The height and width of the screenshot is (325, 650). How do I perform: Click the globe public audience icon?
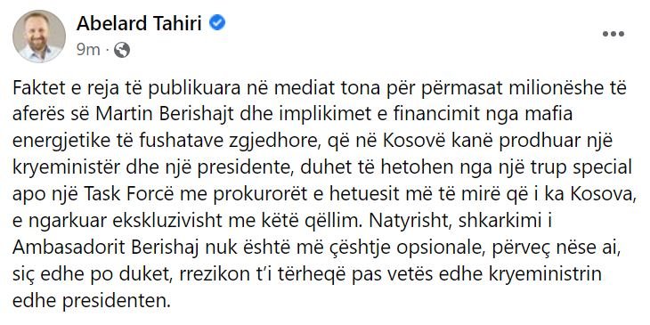coord(122,50)
